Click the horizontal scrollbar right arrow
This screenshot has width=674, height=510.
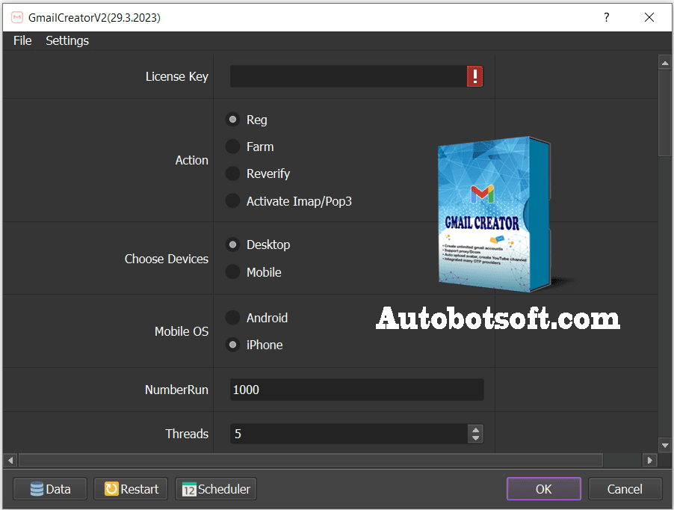click(x=650, y=461)
